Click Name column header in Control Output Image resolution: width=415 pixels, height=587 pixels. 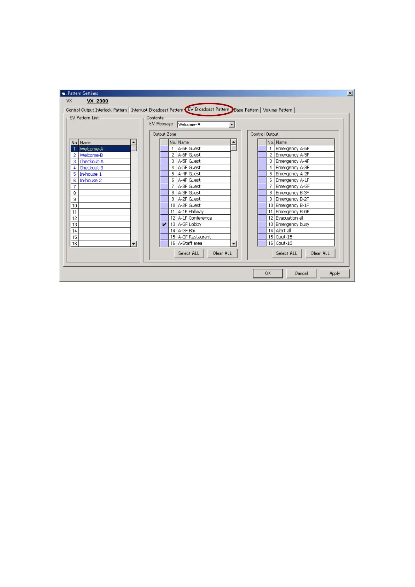coord(305,142)
